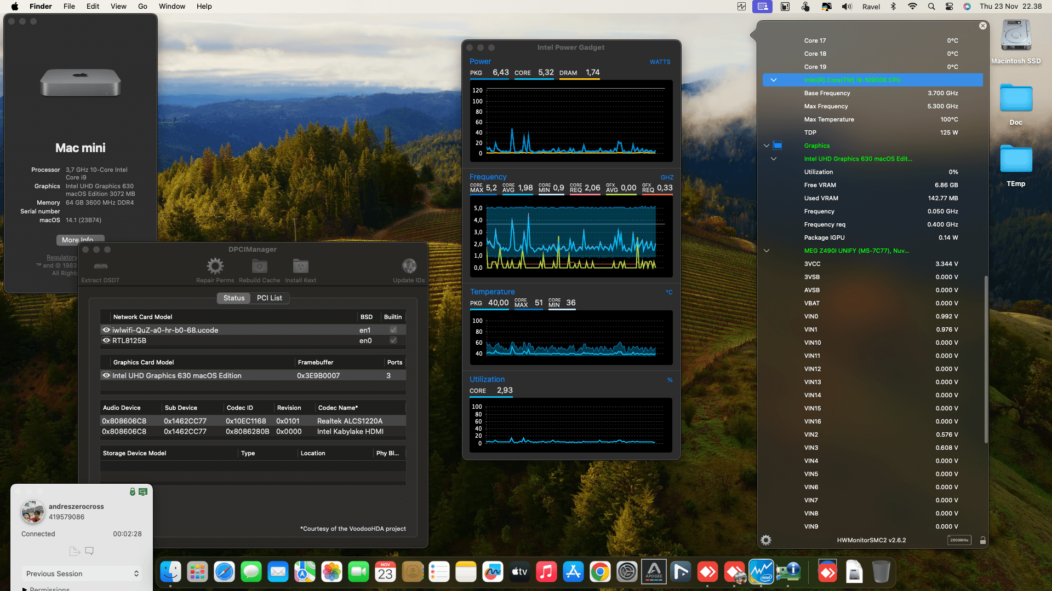Switch to Status tab in DPCIManager
The image size is (1052, 591).
234,298
